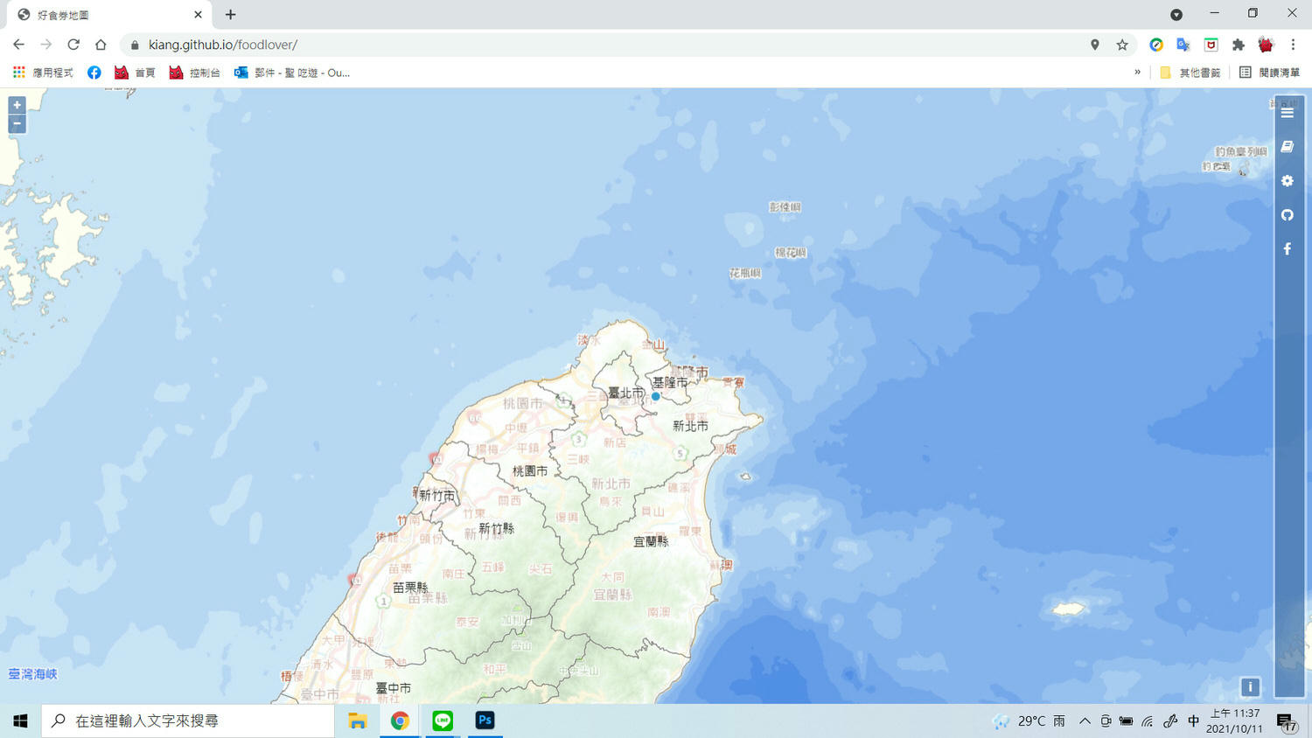Open the 控制台 bookmark

[x=194, y=73]
